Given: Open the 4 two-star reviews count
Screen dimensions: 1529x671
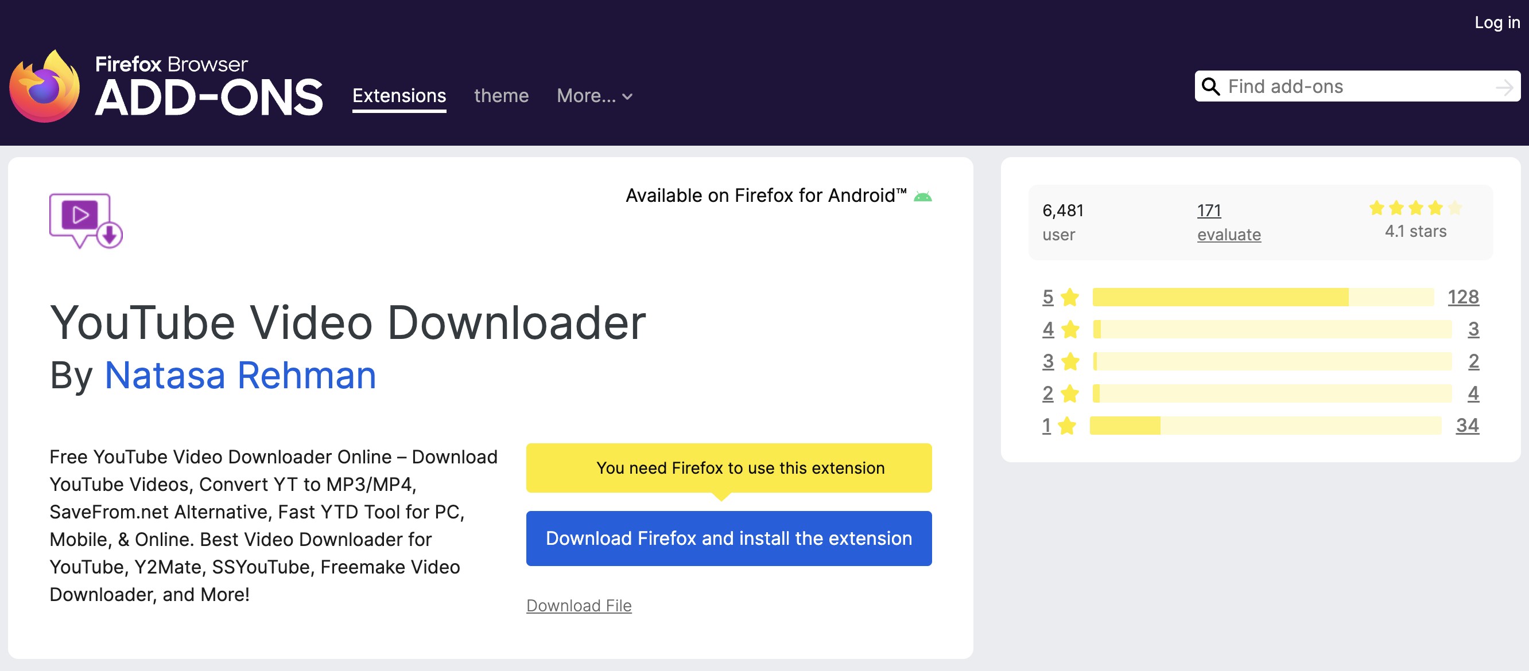Looking at the screenshot, I should coord(1473,393).
